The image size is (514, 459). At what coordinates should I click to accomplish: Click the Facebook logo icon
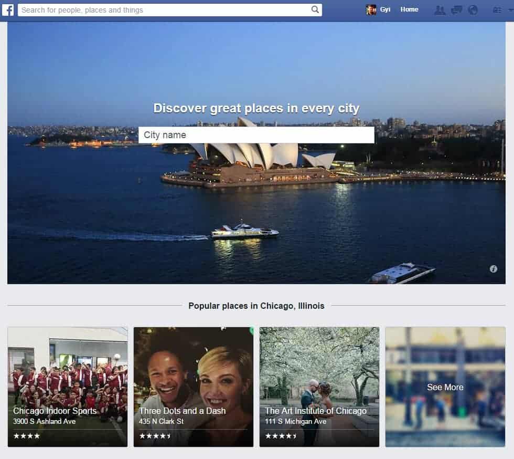pos(8,10)
